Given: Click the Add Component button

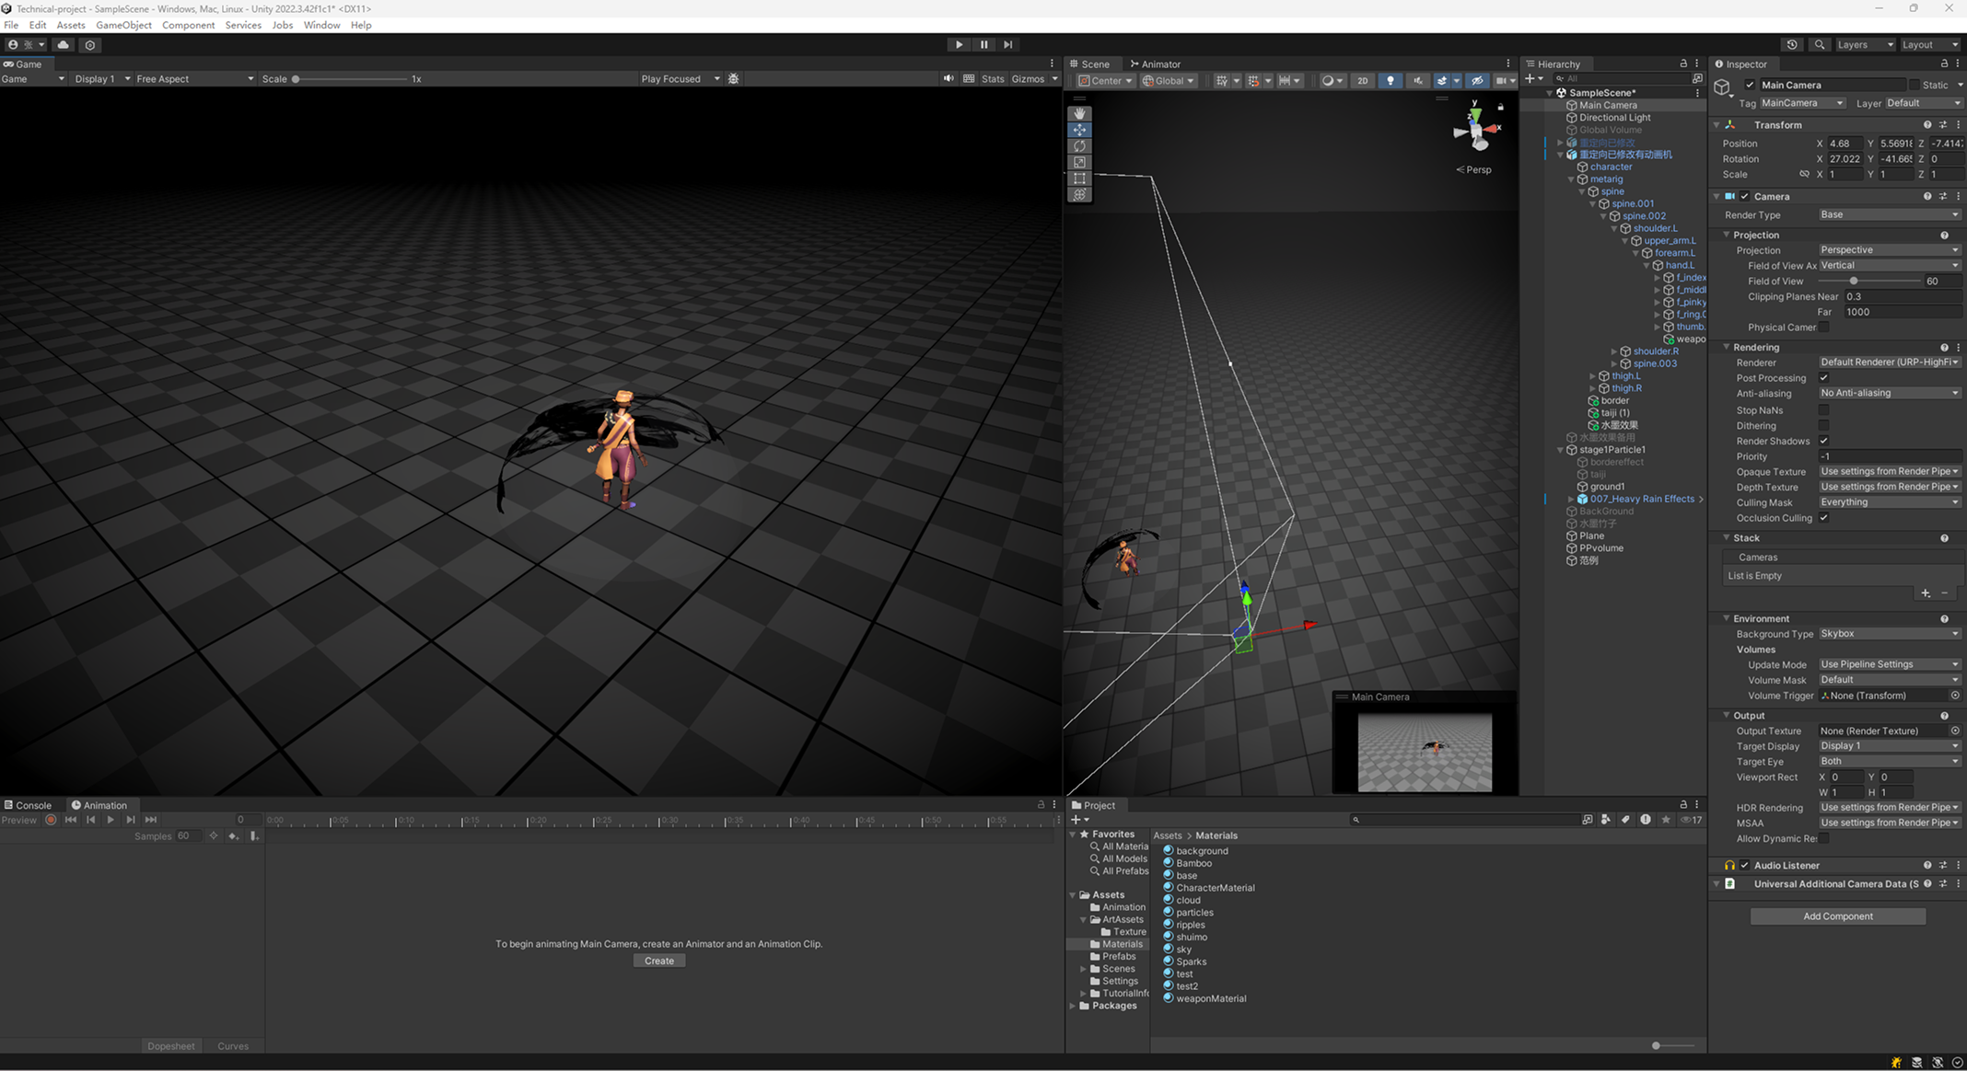Looking at the screenshot, I should [1837, 916].
